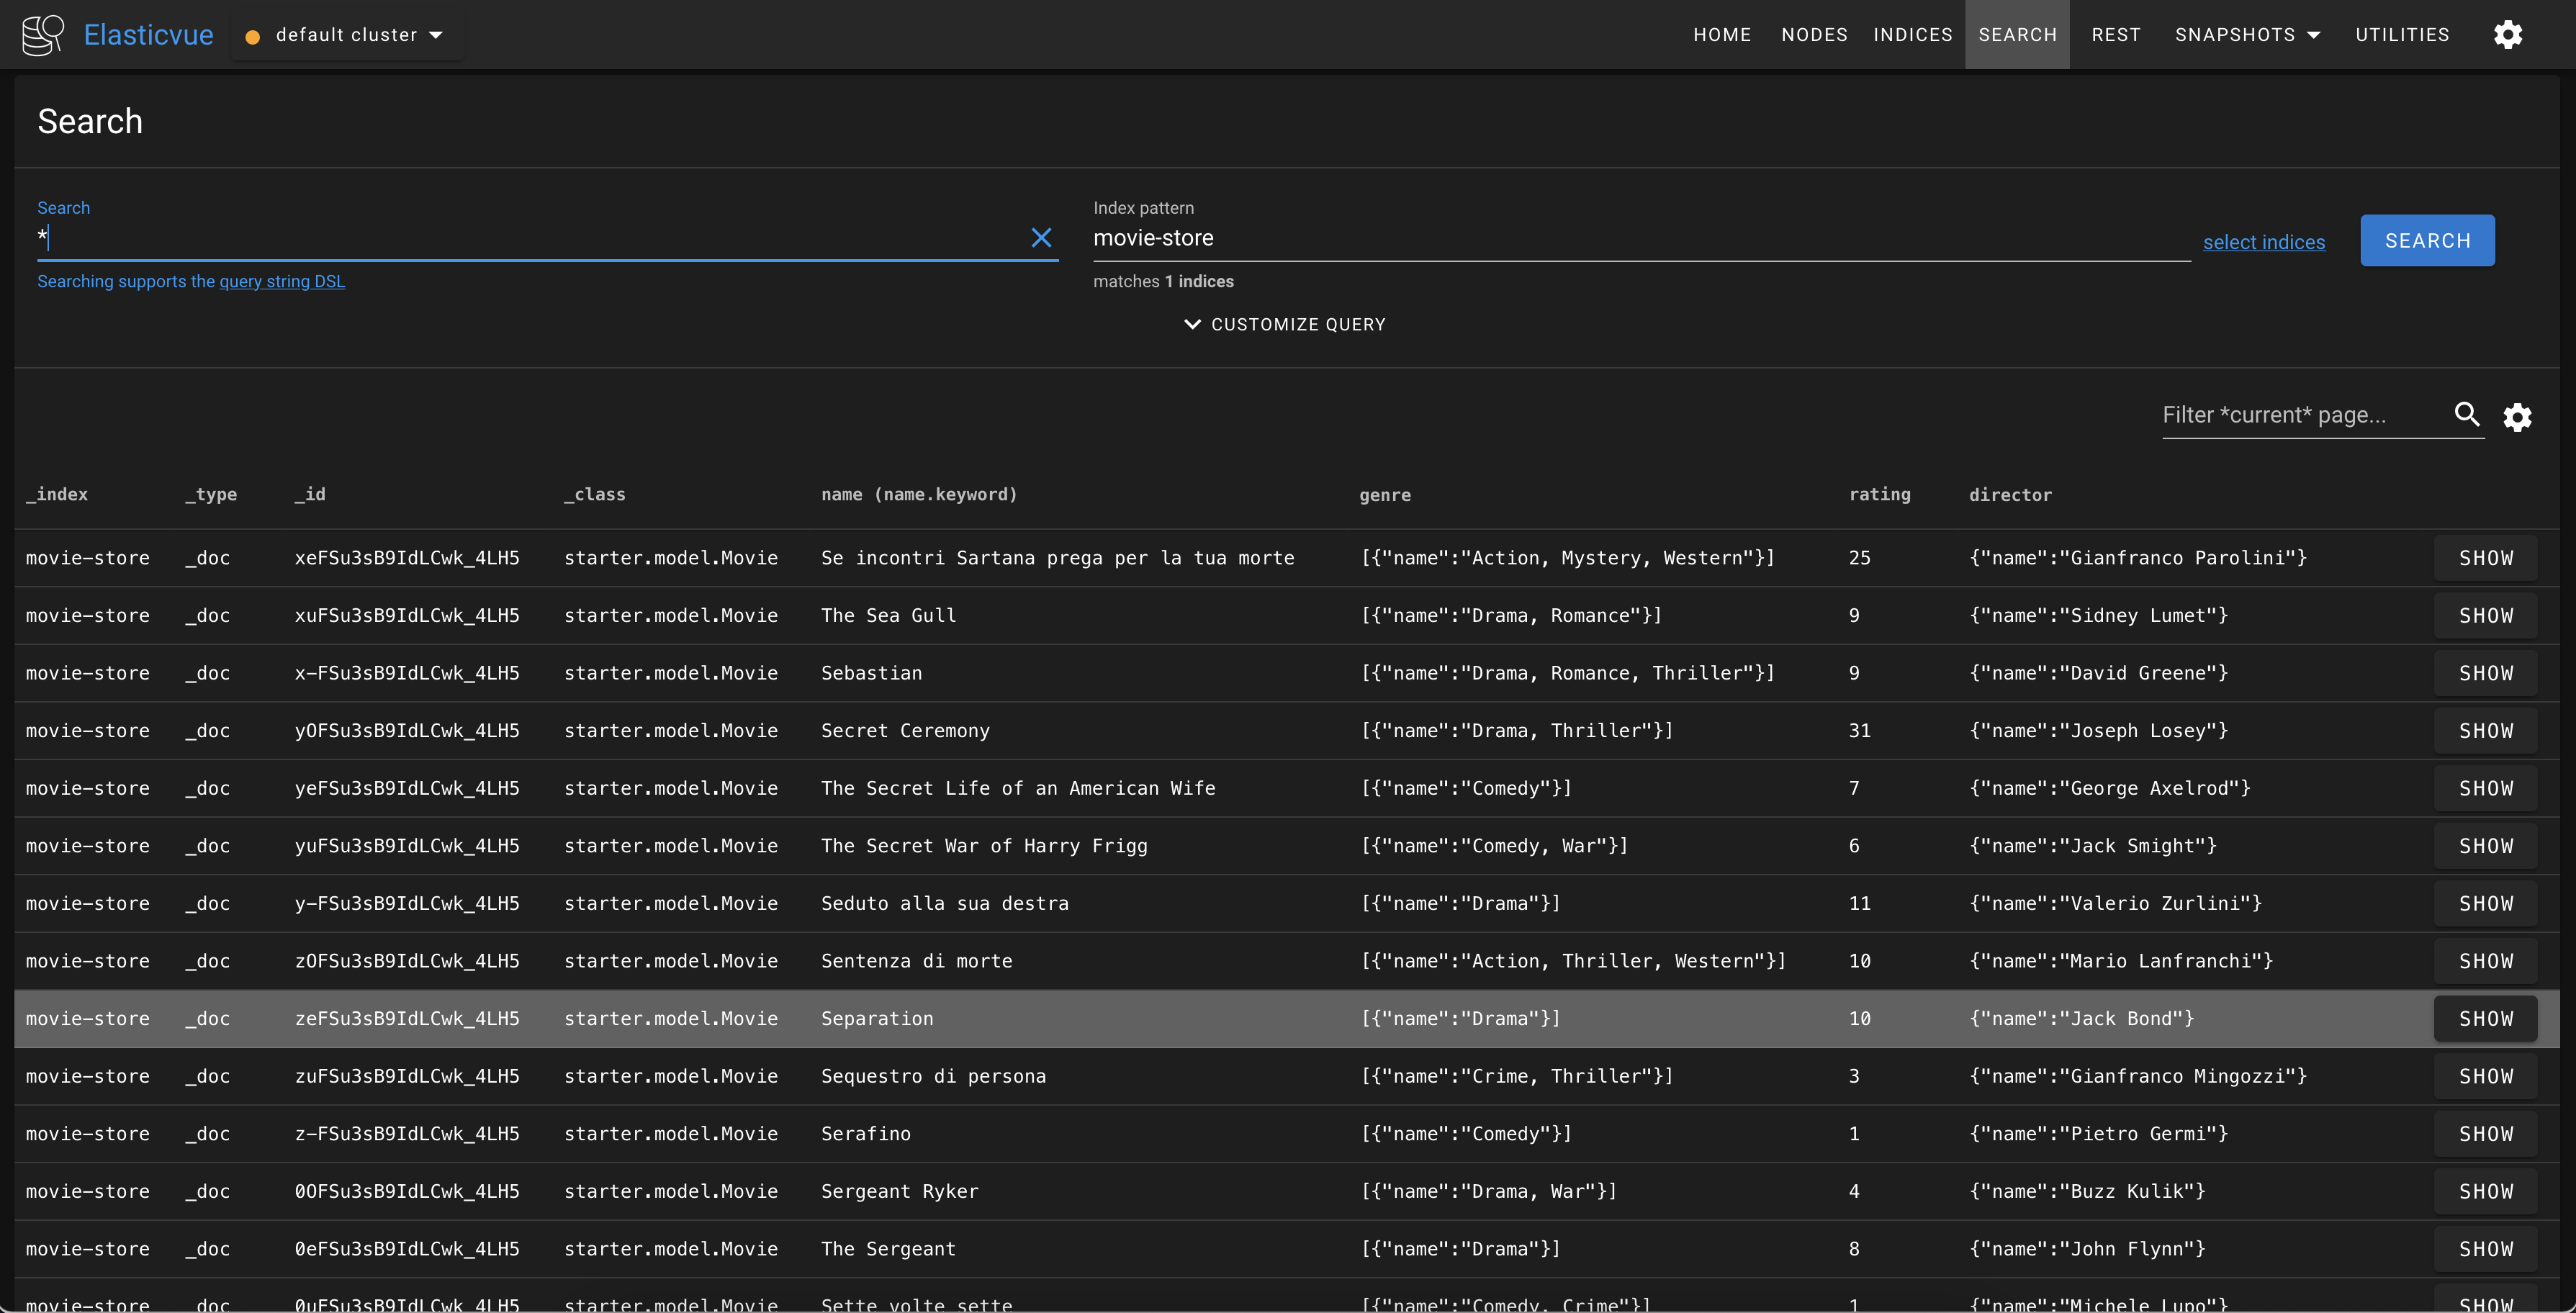Click the Index pattern input field
Image resolution: width=2576 pixels, height=1313 pixels.
pyautogui.click(x=1640, y=239)
